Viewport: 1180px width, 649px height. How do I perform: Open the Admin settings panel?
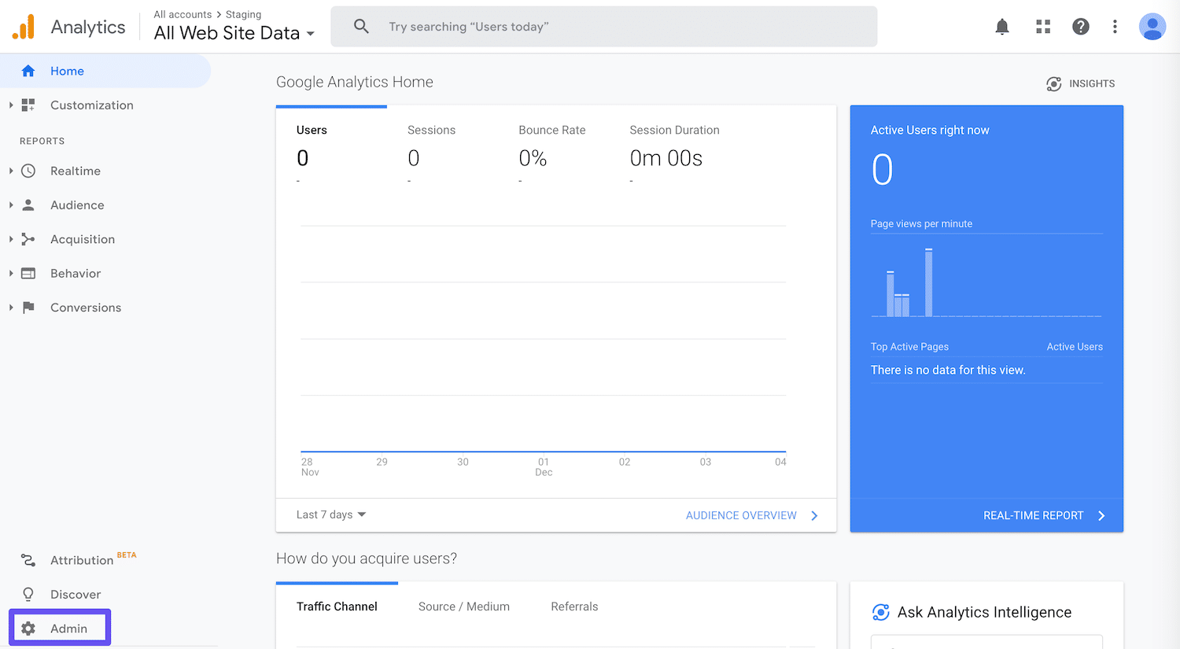(x=68, y=628)
